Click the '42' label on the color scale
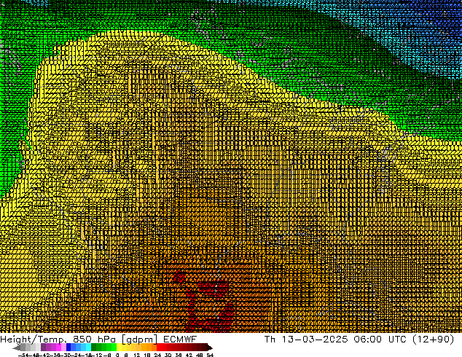The height and width of the screenshot is (357, 462). pyautogui.click(x=189, y=356)
